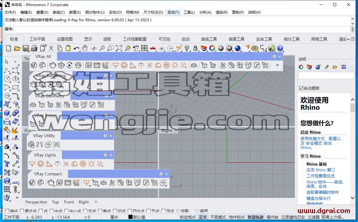The height and width of the screenshot is (222, 358).
Task: Switch to the 曲线工具 toolbar tab
Action: coord(209,39)
